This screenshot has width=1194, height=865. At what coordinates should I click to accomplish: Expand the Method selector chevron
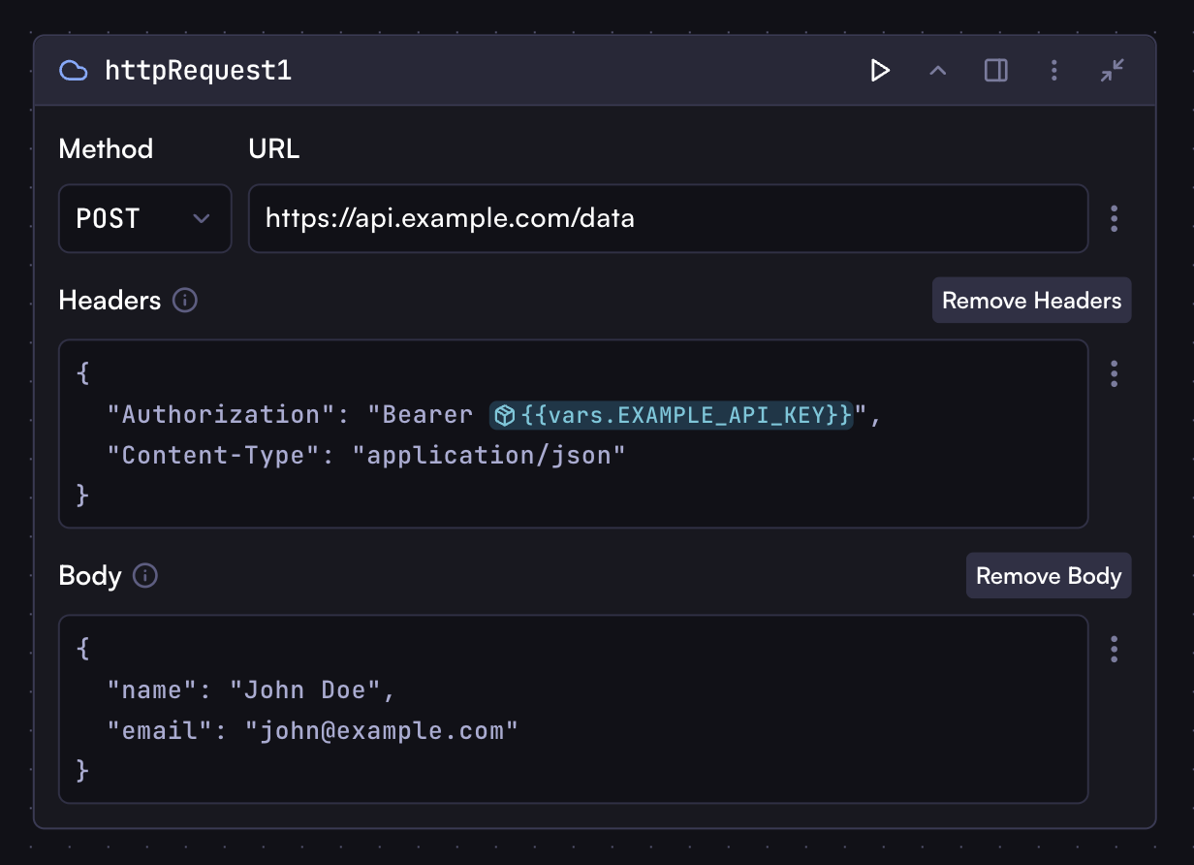[202, 218]
